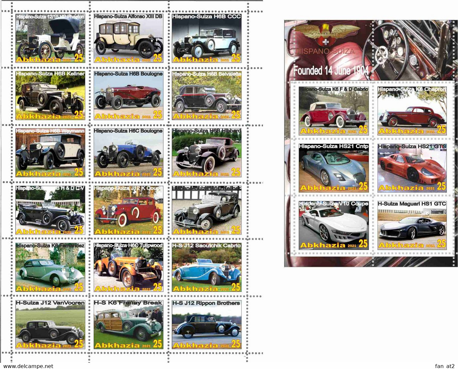
Task: Choose the Hispano-Suiza H6B Kellner stamp
Action: [50, 96]
